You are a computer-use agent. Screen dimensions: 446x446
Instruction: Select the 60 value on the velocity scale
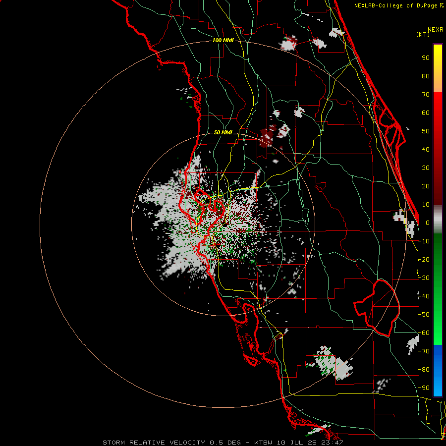pos(426,112)
